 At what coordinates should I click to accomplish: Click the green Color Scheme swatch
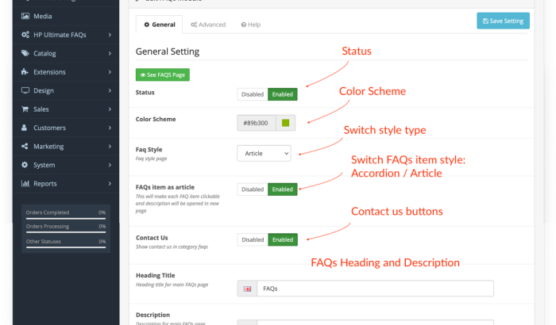[285, 123]
